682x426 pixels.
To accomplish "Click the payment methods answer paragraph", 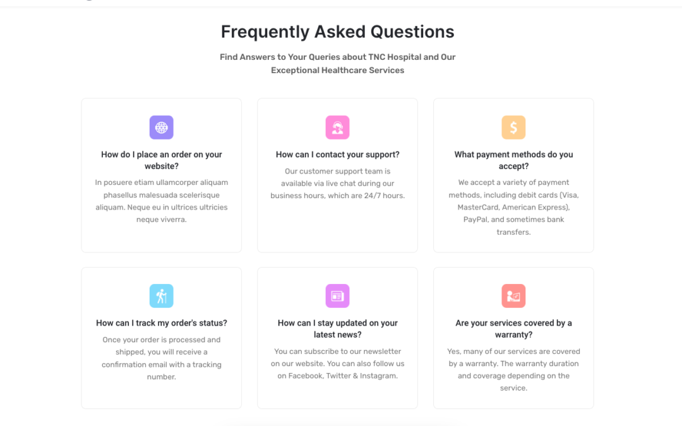I will 513,207.
